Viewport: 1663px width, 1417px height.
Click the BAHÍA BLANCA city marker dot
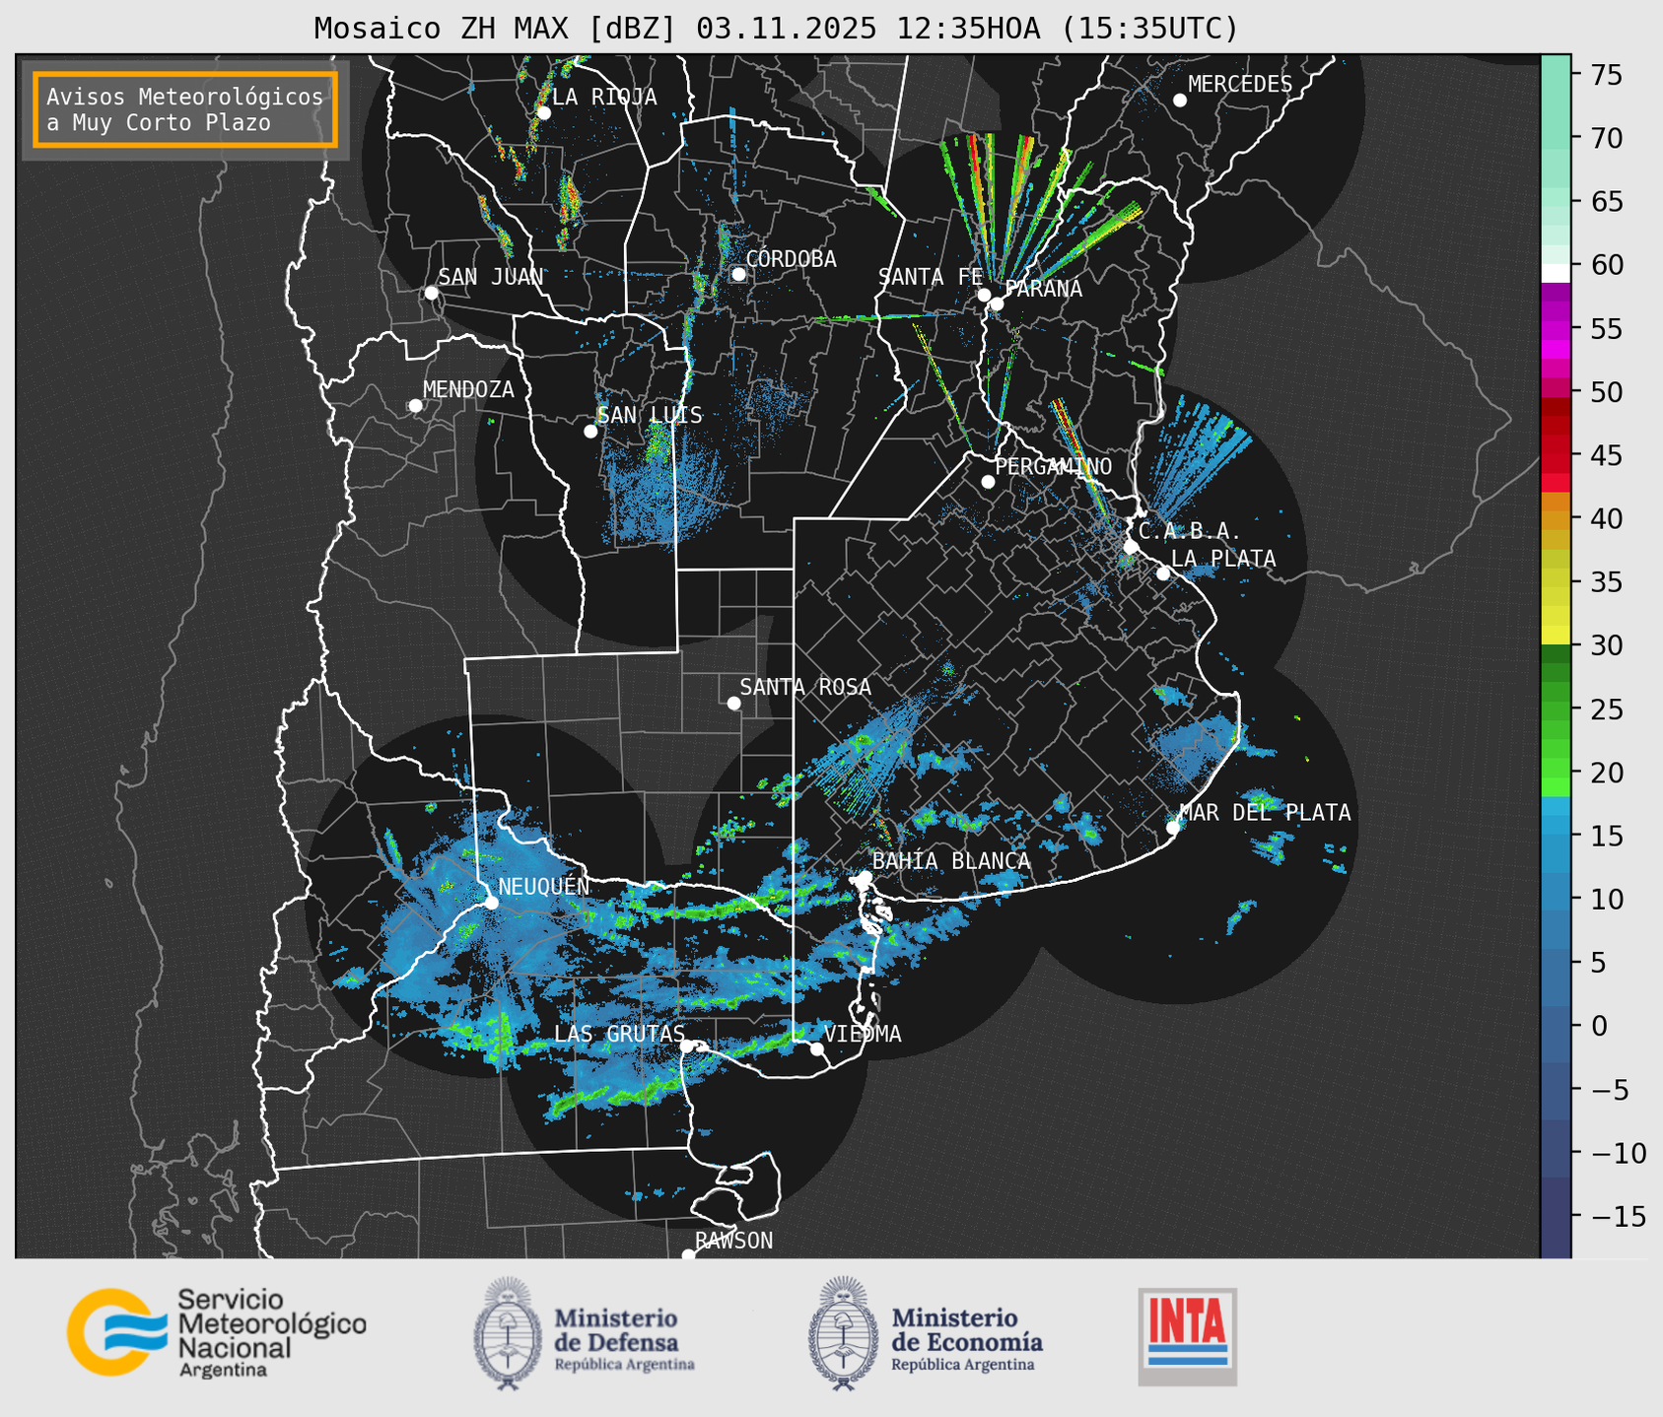[x=865, y=877]
